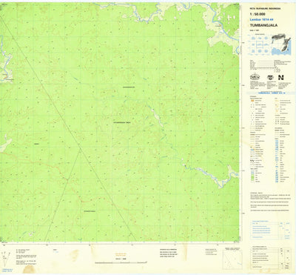This screenshot has height=275, width=296.
Task: Click the scale text 1 : 50.000
Action: (258, 14)
